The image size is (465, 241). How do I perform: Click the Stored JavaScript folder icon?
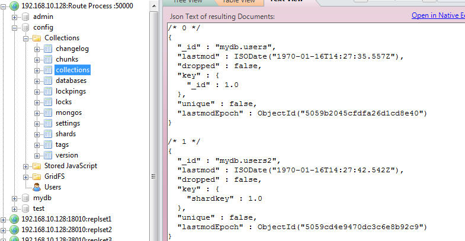[37, 166]
